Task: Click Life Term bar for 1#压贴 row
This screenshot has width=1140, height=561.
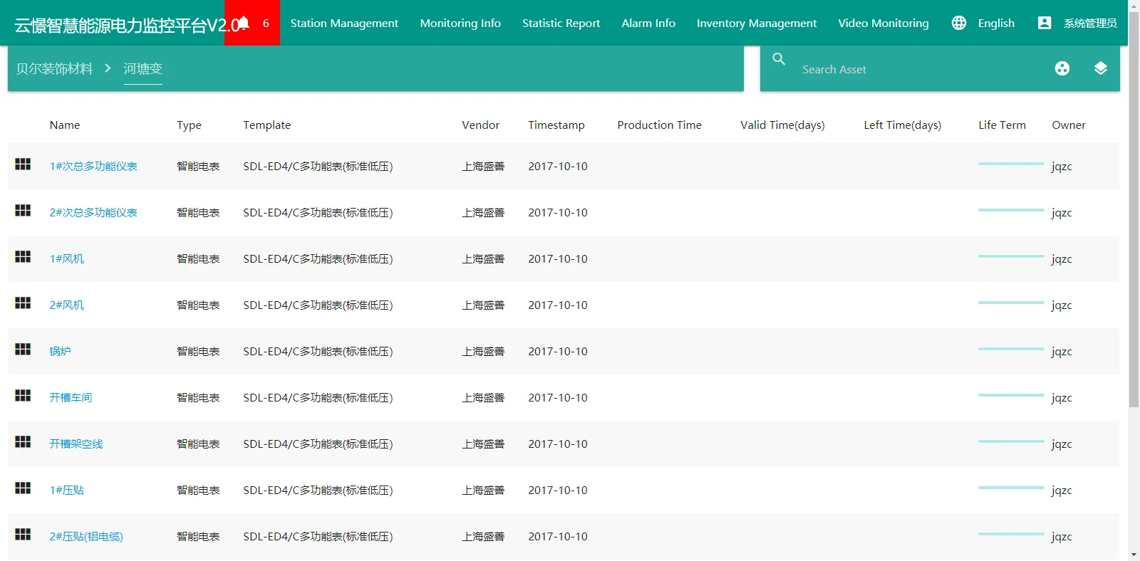Action: tap(1011, 488)
